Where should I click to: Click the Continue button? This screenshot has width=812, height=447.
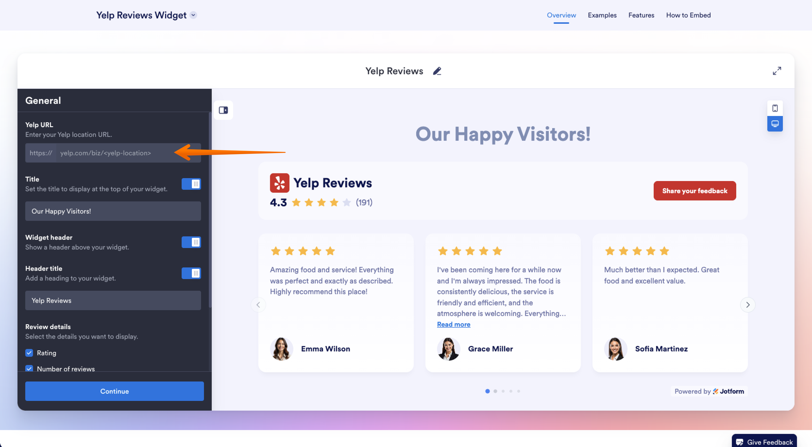pyautogui.click(x=115, y=391)
